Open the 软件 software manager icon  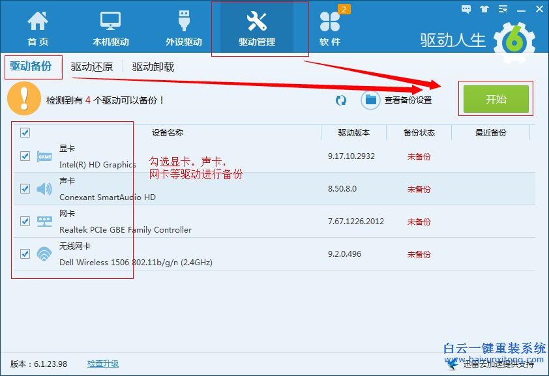tap(331, 25)
